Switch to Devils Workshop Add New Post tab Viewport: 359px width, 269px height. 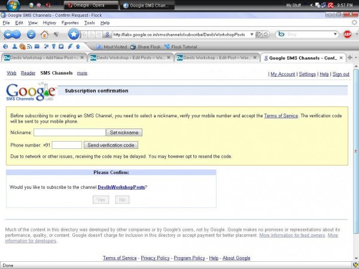(x=44, y=57)
